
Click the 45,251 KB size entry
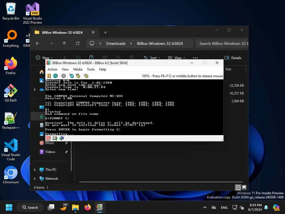(x=237, y=93)
